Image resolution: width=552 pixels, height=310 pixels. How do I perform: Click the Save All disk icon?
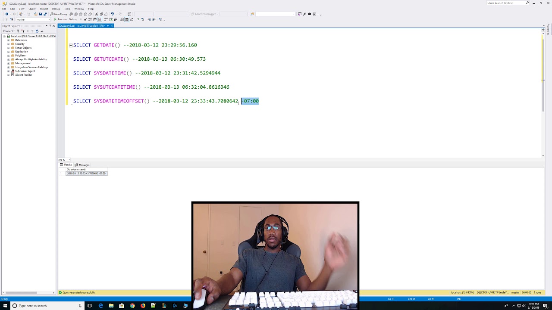click(45, 14)
